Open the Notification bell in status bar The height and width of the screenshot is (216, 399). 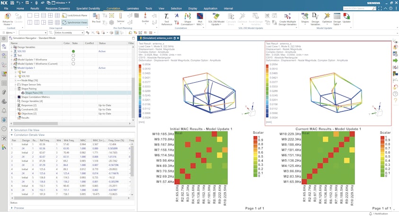click(371, 214)
